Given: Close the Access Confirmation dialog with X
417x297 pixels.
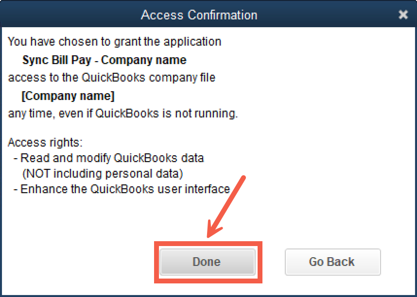Looking at the screenshot, I should click(403, 15).
